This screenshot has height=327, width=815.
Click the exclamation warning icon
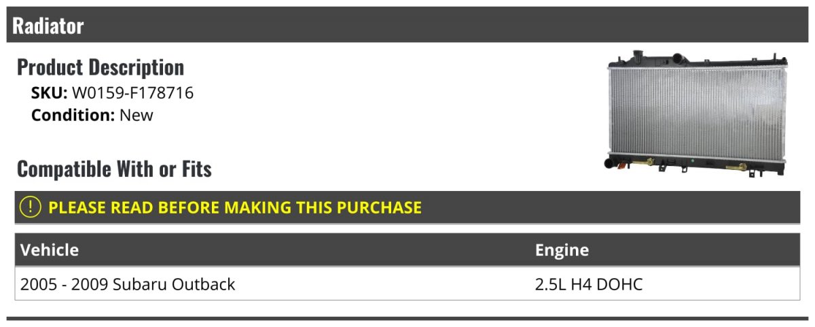[31, 207]
